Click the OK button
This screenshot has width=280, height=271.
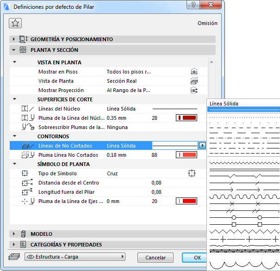pyautogui.click(x=194, y=258)
